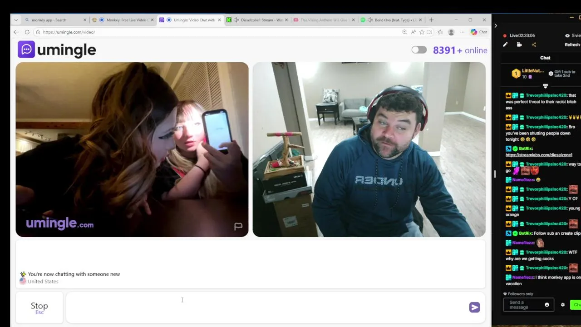Click the Umingle logo icon
The width and height of the screenshot is (581, 327).
tap(26, 50)
